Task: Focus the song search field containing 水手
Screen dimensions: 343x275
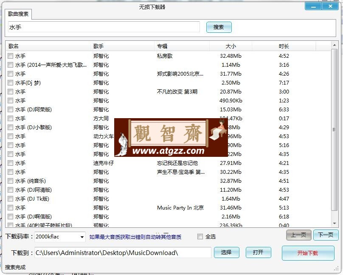Action: click(x=104, y=27)
